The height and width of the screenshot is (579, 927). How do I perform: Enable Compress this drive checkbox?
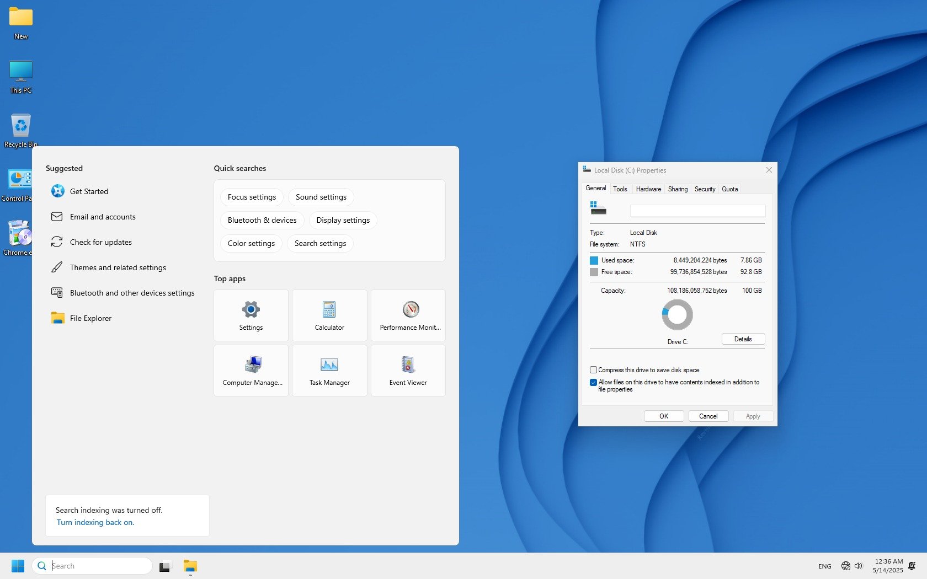click(x=594, y=370)
